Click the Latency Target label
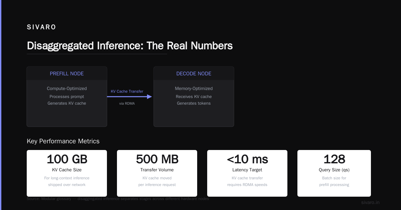This screenshot has height=210, width=401. click(247, 170)
